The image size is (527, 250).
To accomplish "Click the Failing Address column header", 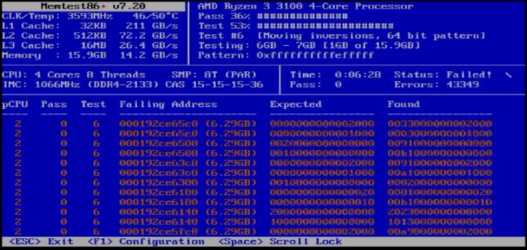I will 168,105.
